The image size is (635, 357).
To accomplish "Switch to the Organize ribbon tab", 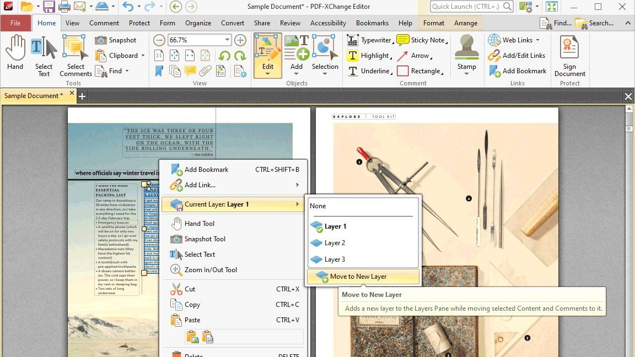I will click(198, 23).
